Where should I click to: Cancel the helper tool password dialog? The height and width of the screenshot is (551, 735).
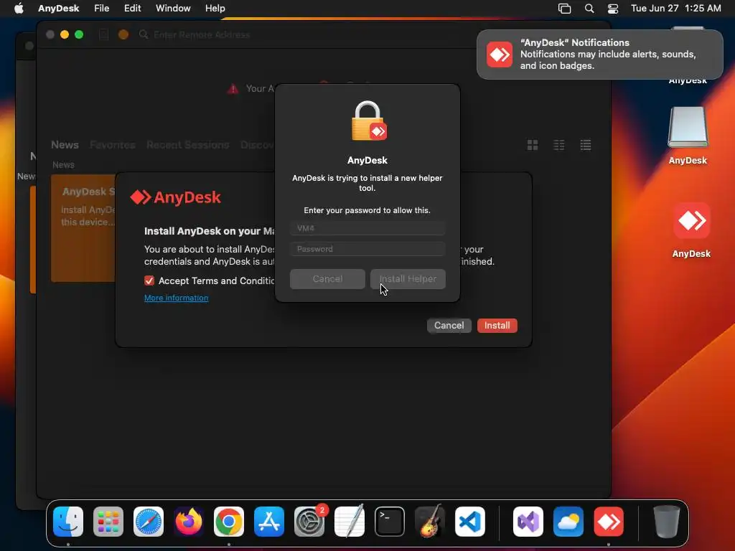coord(327,279)
